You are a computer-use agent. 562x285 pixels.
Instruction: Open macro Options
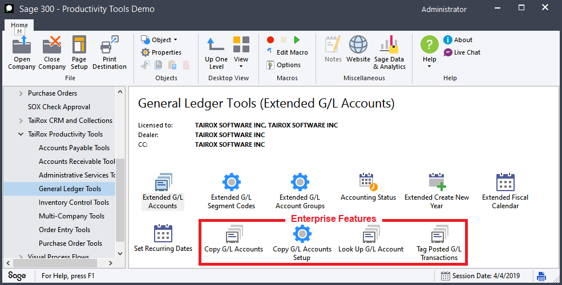[284, 65]
